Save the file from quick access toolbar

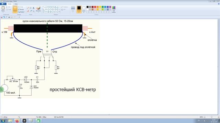pyautogui.click(x=1, y=17)
